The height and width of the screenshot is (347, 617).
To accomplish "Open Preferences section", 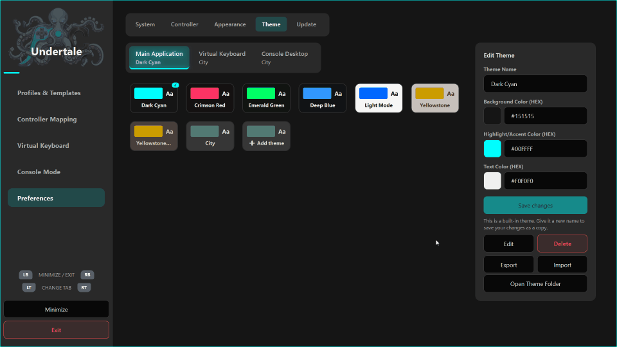I will coord(57,198).
